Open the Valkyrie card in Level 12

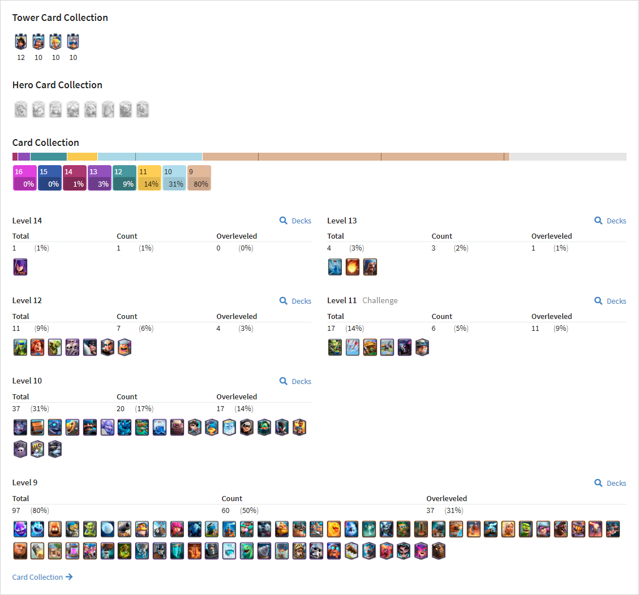click(37, 347)
